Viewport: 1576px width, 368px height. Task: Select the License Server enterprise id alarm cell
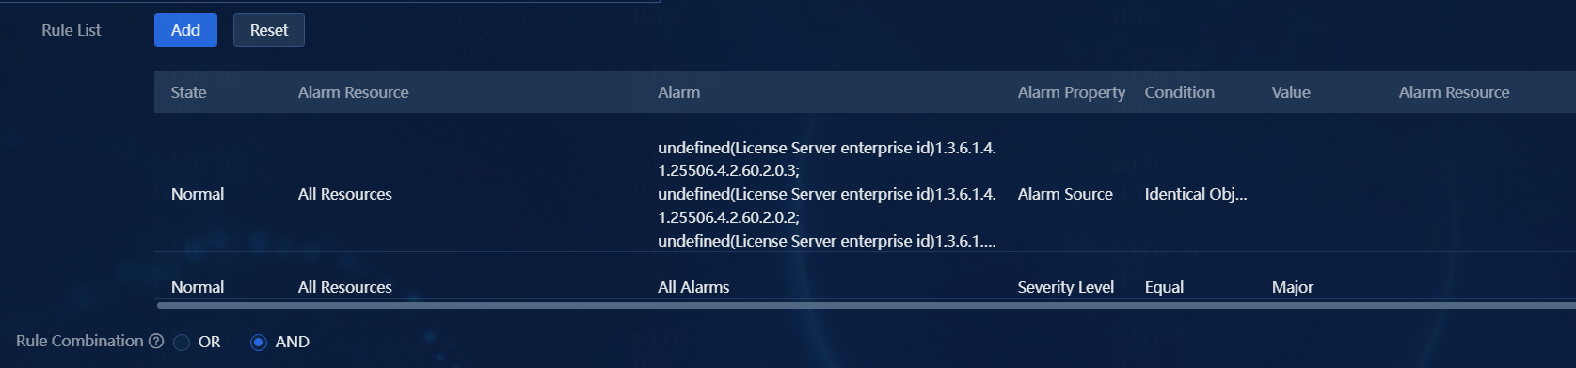coord(827,194)
